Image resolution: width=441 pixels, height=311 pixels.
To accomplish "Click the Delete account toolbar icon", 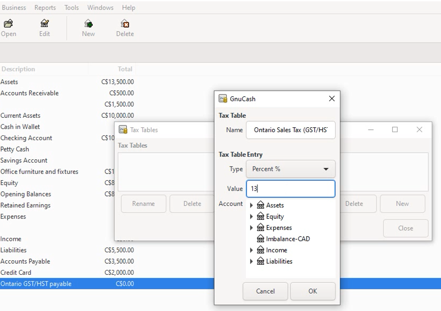I will pos(124,24).
